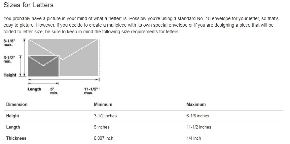This screenshot has width=290, height=144.
Task: Select the Length row label in the table
Action: pyautogui.click(x=13, y=127)
